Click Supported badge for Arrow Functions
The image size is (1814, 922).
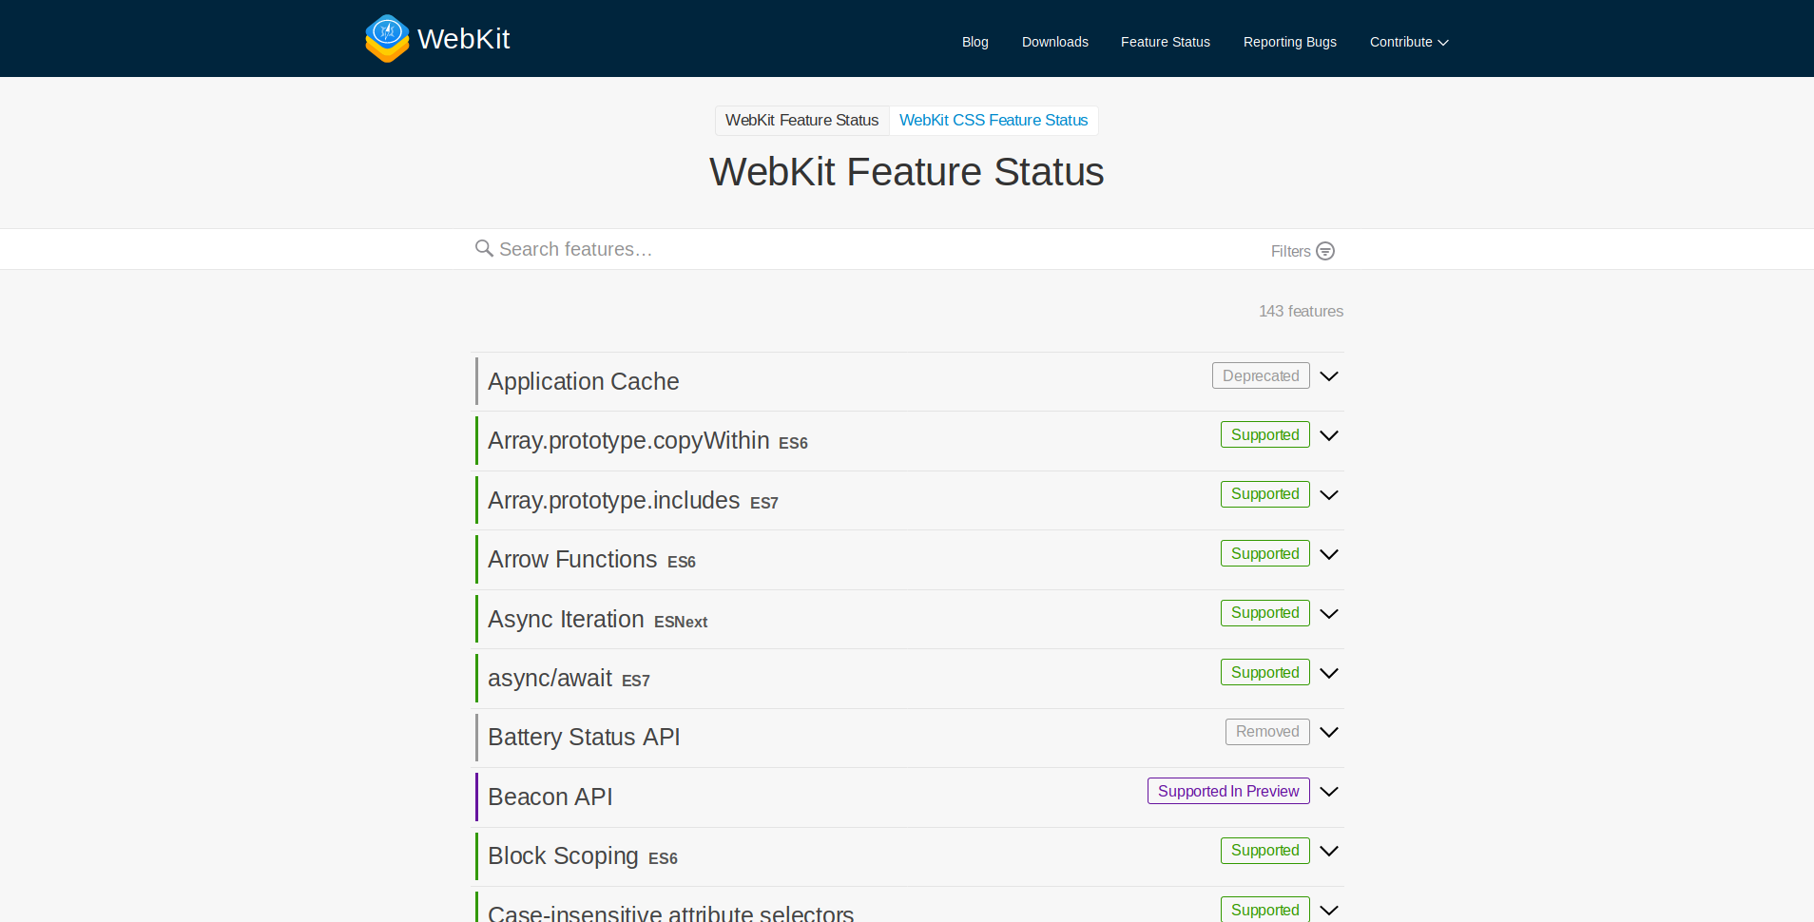[1265, 553]
